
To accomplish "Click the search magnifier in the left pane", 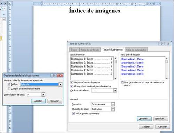I will 1,9.
